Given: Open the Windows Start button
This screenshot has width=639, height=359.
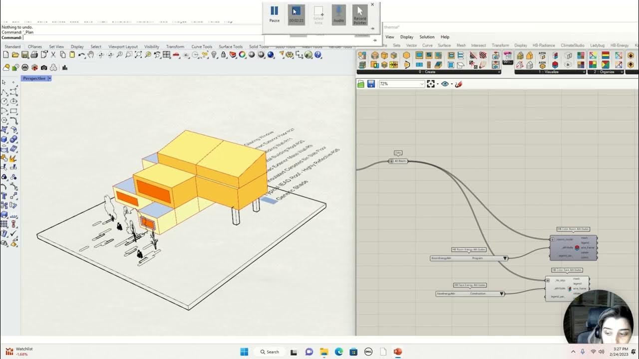Looking at the screenshot, I should [x=244, y=352].
